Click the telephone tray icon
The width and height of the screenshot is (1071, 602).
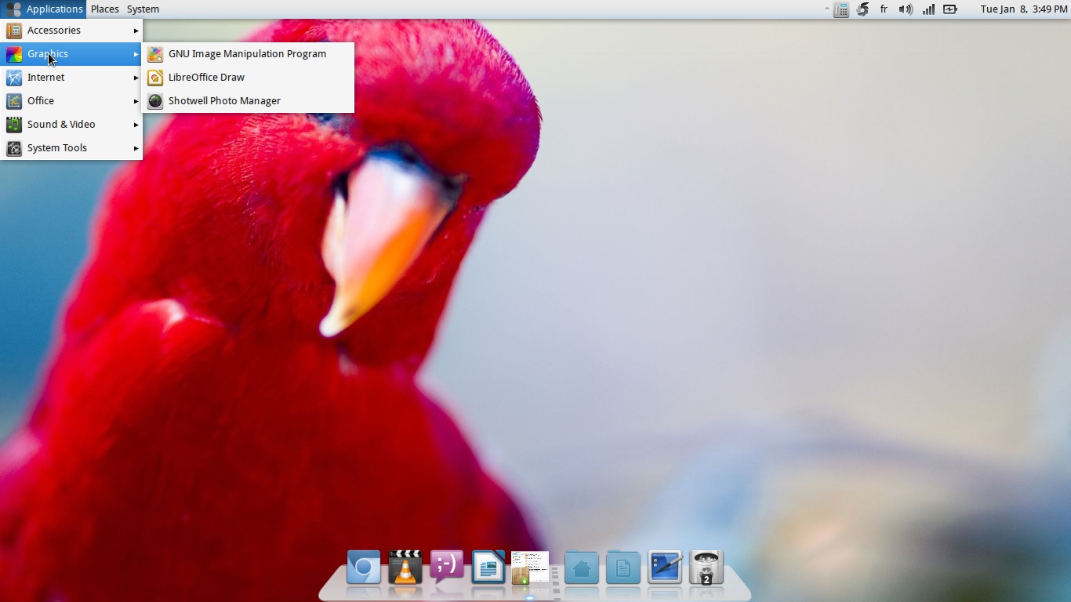coord(841,9)
